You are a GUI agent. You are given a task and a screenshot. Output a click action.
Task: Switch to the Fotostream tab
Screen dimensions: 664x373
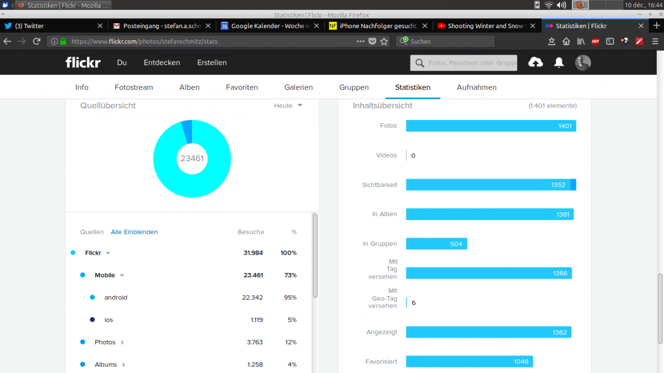pyautogui.click(x=134, y=87)
